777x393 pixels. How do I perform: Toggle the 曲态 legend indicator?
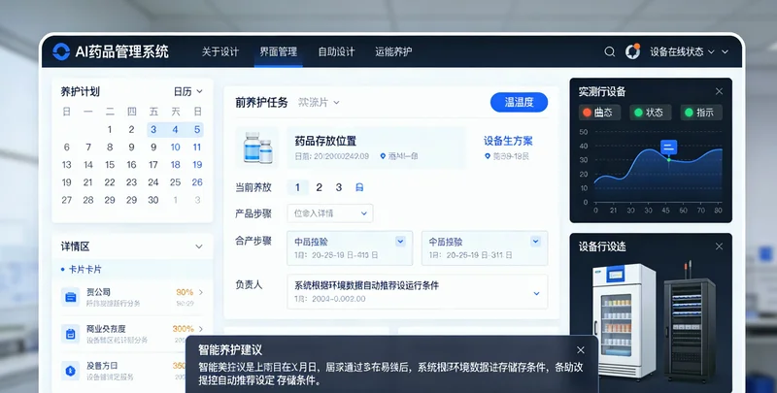coord(588,113)
